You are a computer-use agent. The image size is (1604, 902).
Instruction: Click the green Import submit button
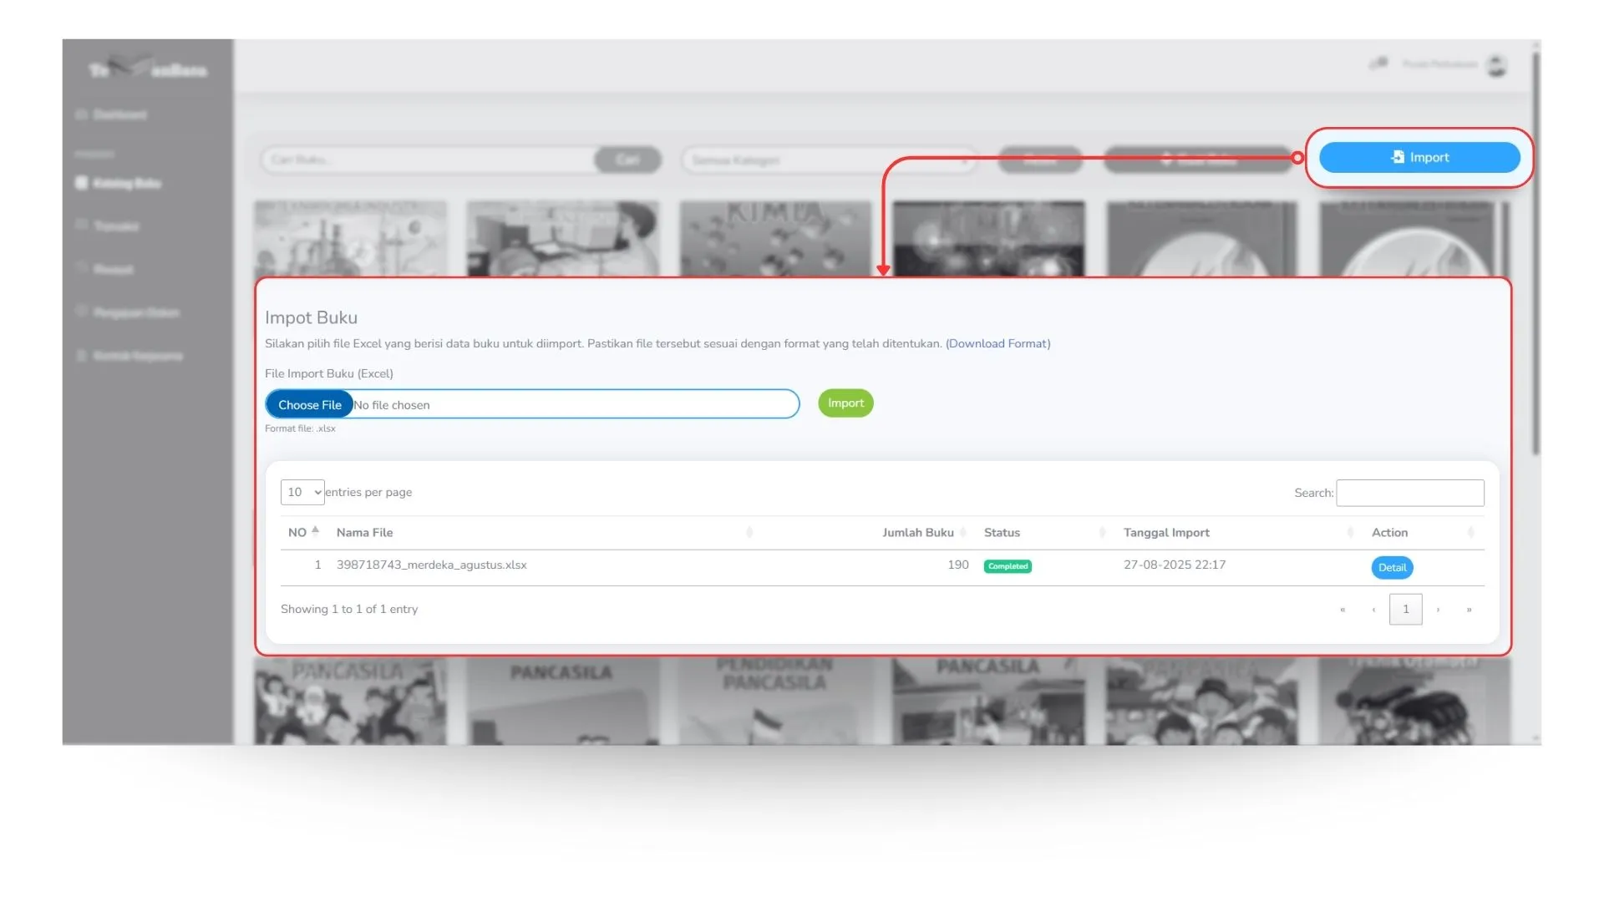(845, 403)
